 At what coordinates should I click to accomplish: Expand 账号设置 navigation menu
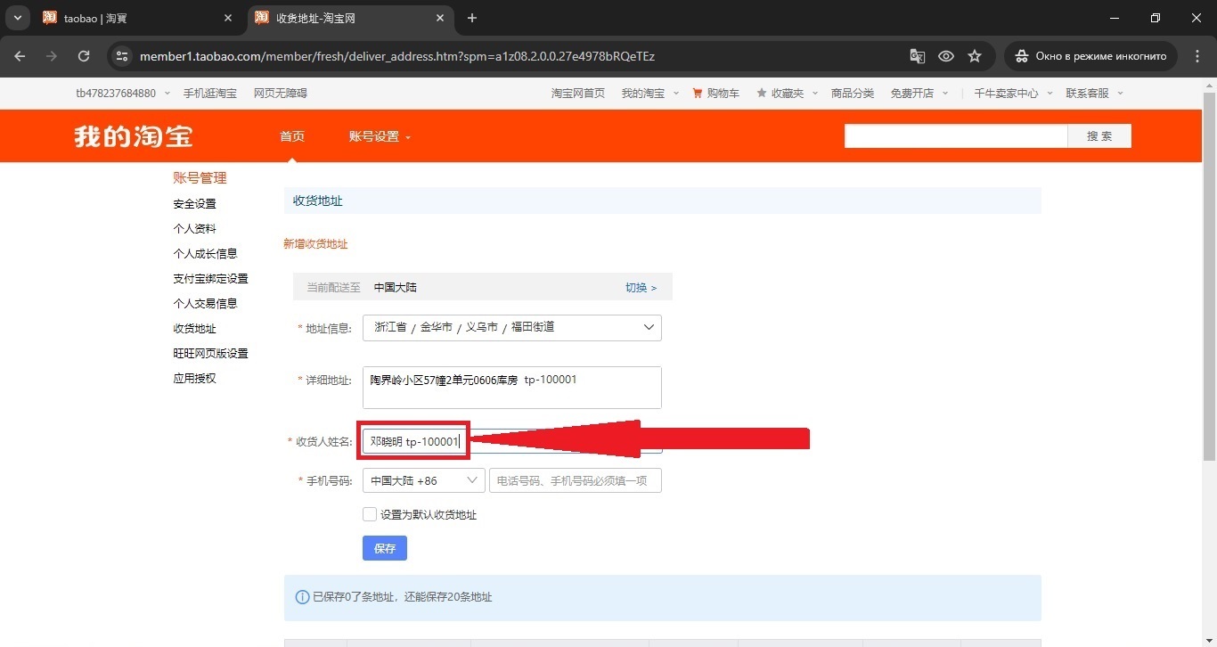pos(380,136)
